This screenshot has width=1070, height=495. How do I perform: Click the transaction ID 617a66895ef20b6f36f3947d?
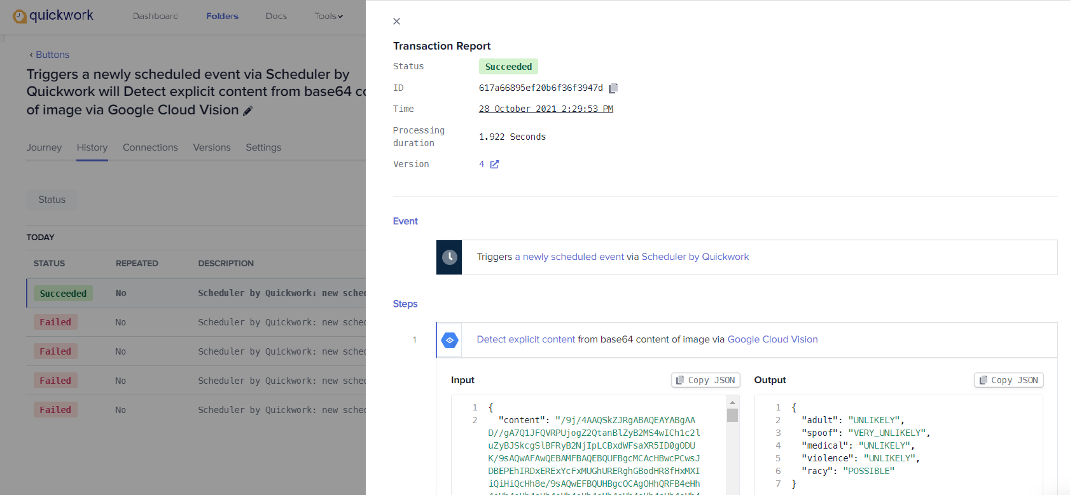[x=541, y=88]
